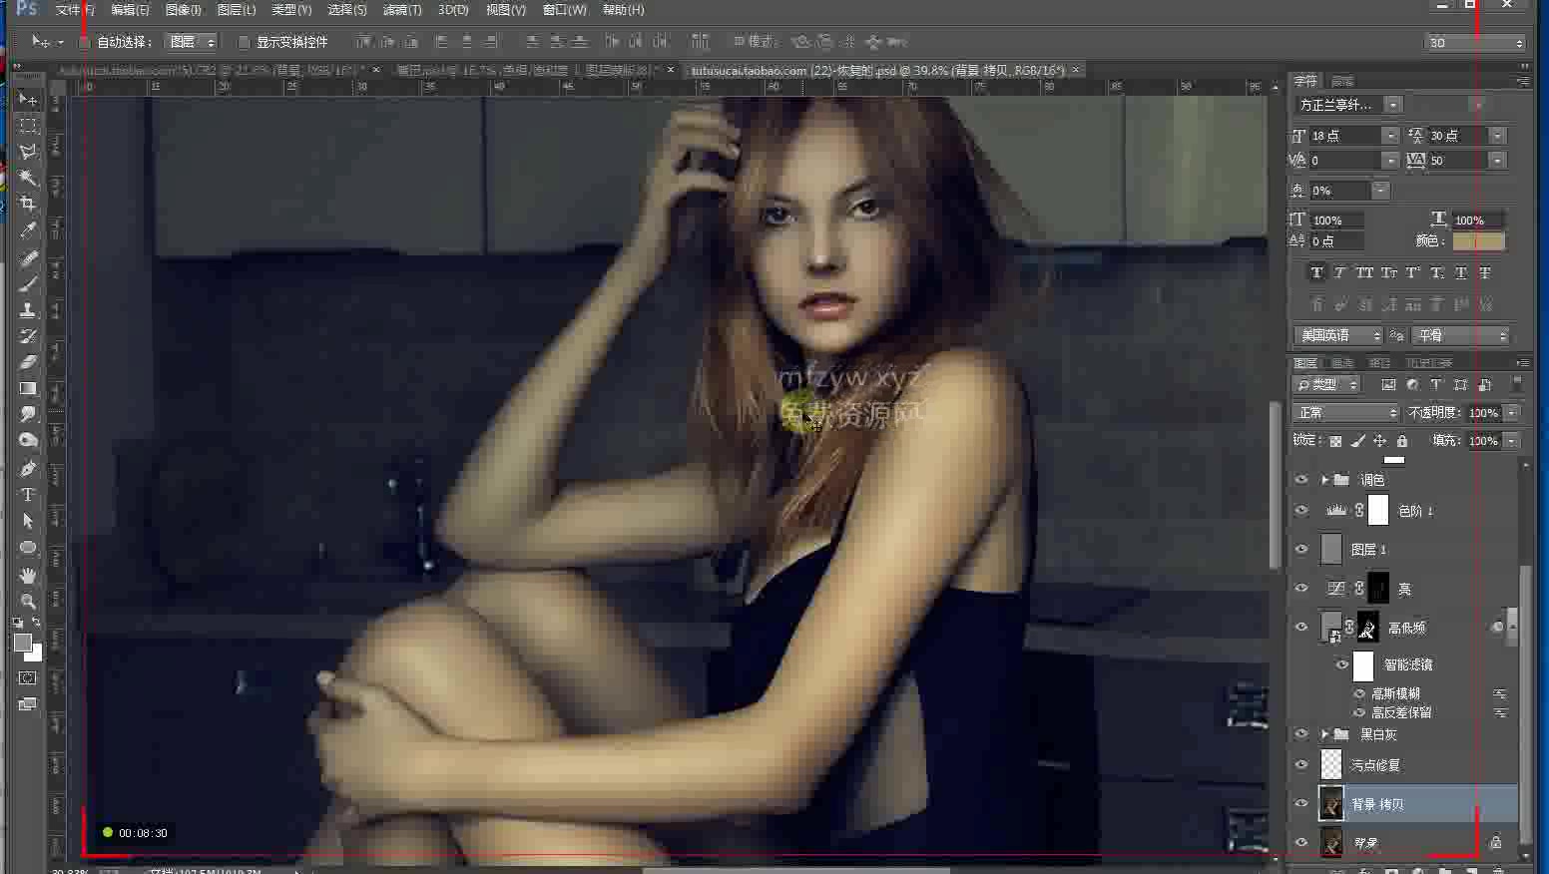Image resolution: width=1549 pixels, height=874 pixels.
Task: Open the 文件 menu
Action: 75,10
